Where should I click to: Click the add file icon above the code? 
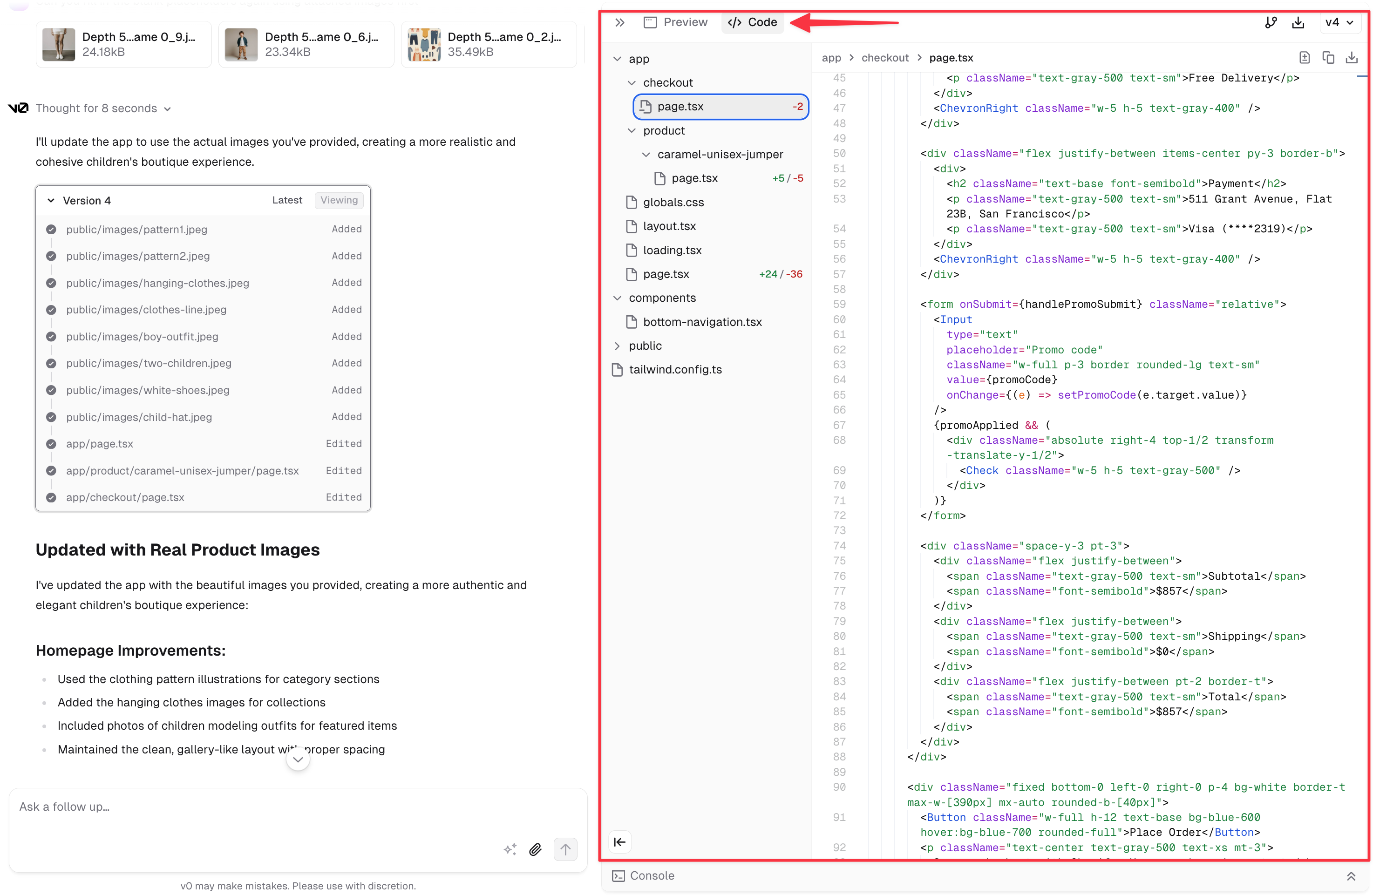coord(1305,57)
